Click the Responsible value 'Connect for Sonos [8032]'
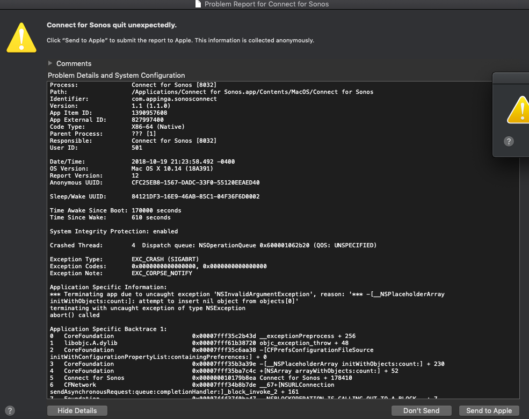This screenshot has width=529, height=419. 174,141
